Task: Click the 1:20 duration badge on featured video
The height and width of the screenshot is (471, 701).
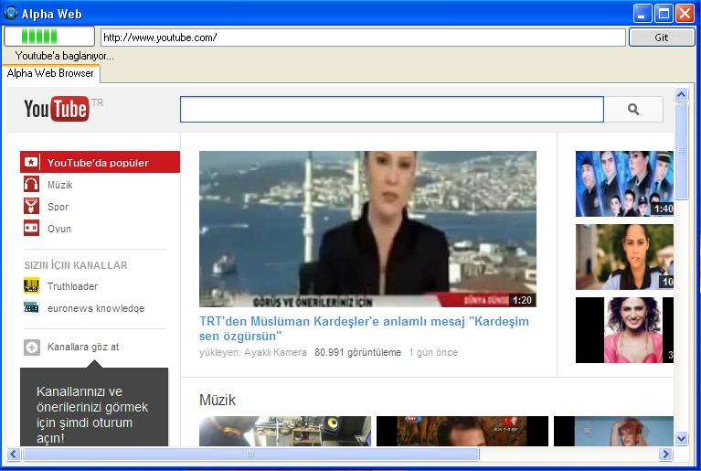Action: coord(522,300)
